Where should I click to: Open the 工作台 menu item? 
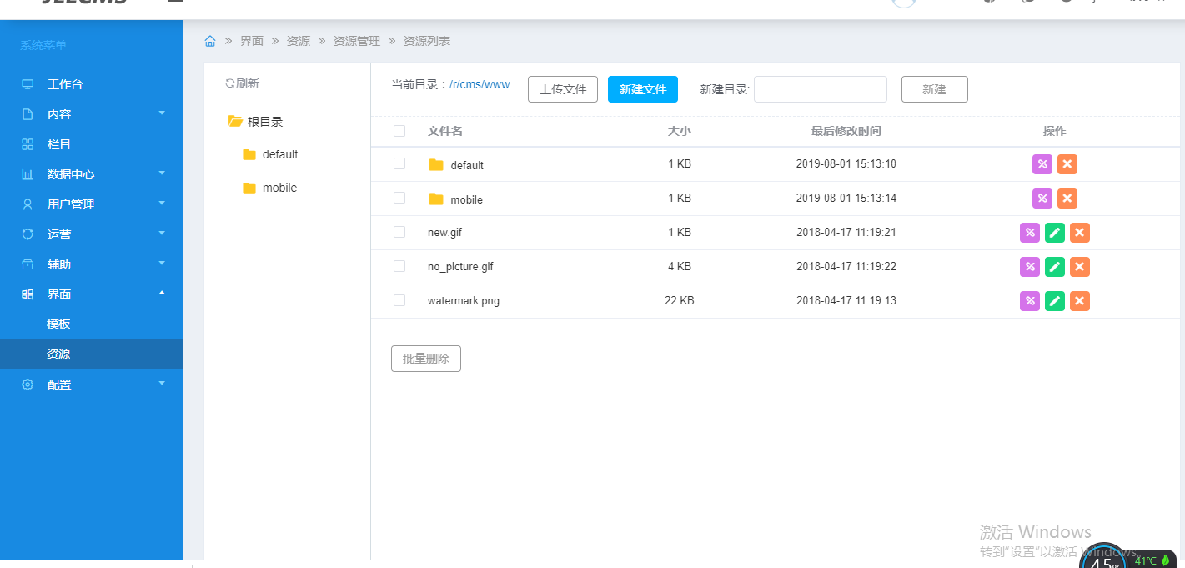65,84
